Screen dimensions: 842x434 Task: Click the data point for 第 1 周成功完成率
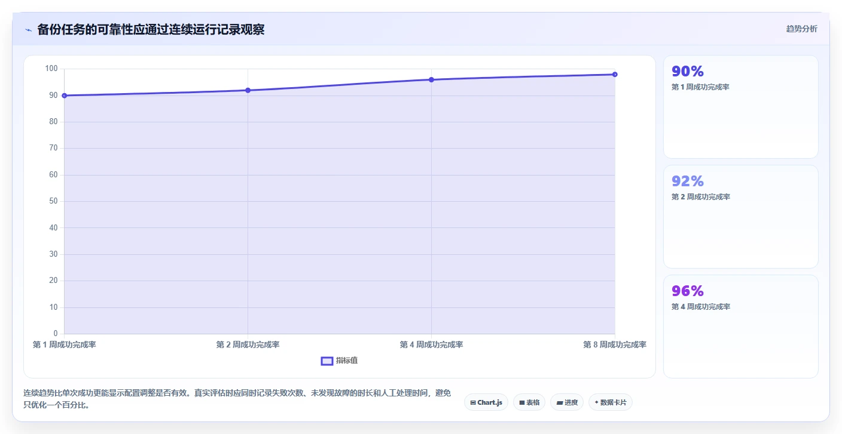[x=64, y=96]
